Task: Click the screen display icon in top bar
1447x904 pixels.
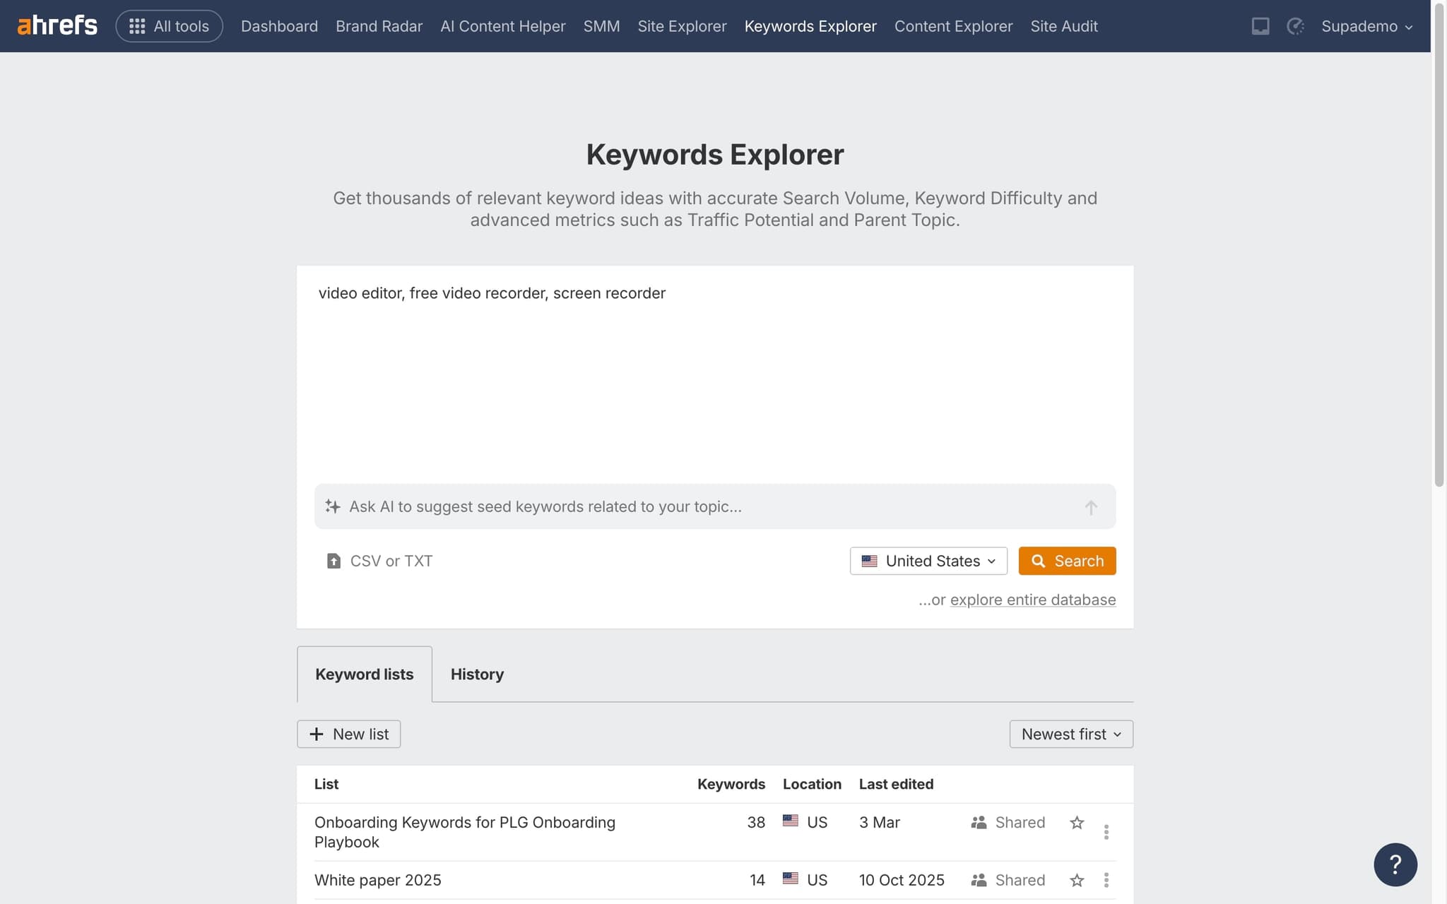Action: (x=1260, y=26)
